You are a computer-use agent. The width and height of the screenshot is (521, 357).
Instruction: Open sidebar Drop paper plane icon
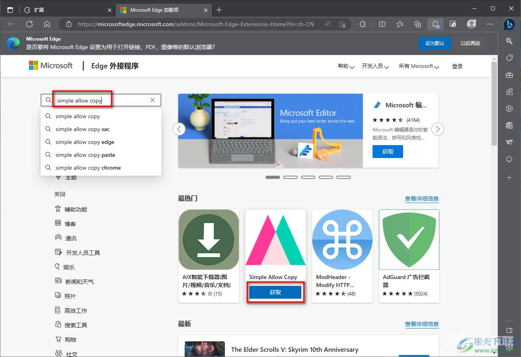[509, 142]
